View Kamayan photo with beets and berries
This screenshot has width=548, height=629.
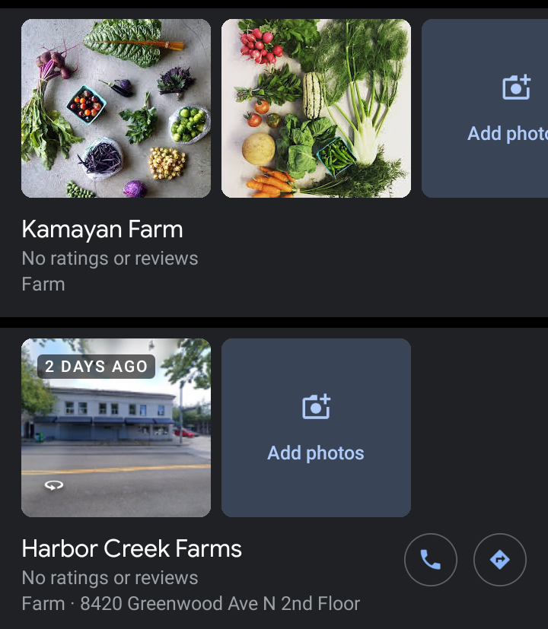116,108
